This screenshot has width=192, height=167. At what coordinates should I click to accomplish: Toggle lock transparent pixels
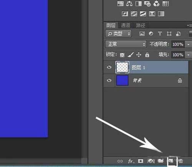[122, 55]
